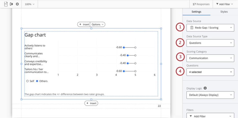
Task: Click the Options button above chart
Action: coord(98,25)
